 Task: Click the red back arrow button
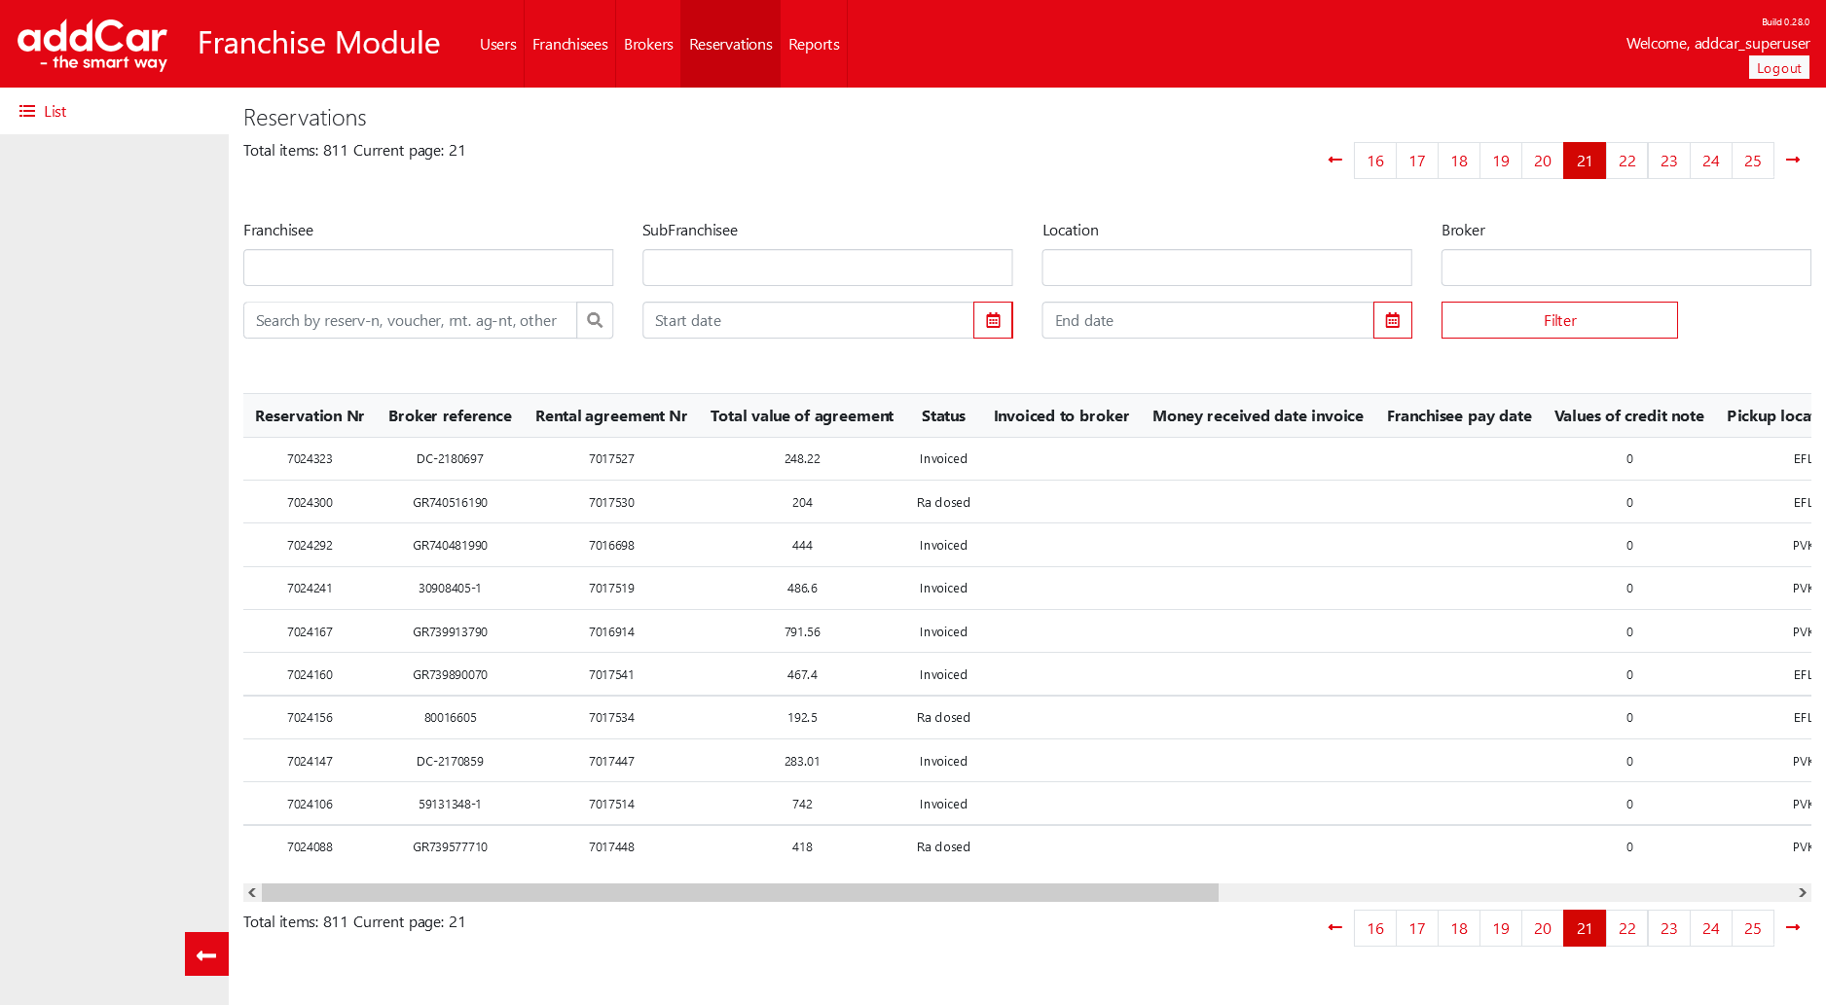(206, 954)
